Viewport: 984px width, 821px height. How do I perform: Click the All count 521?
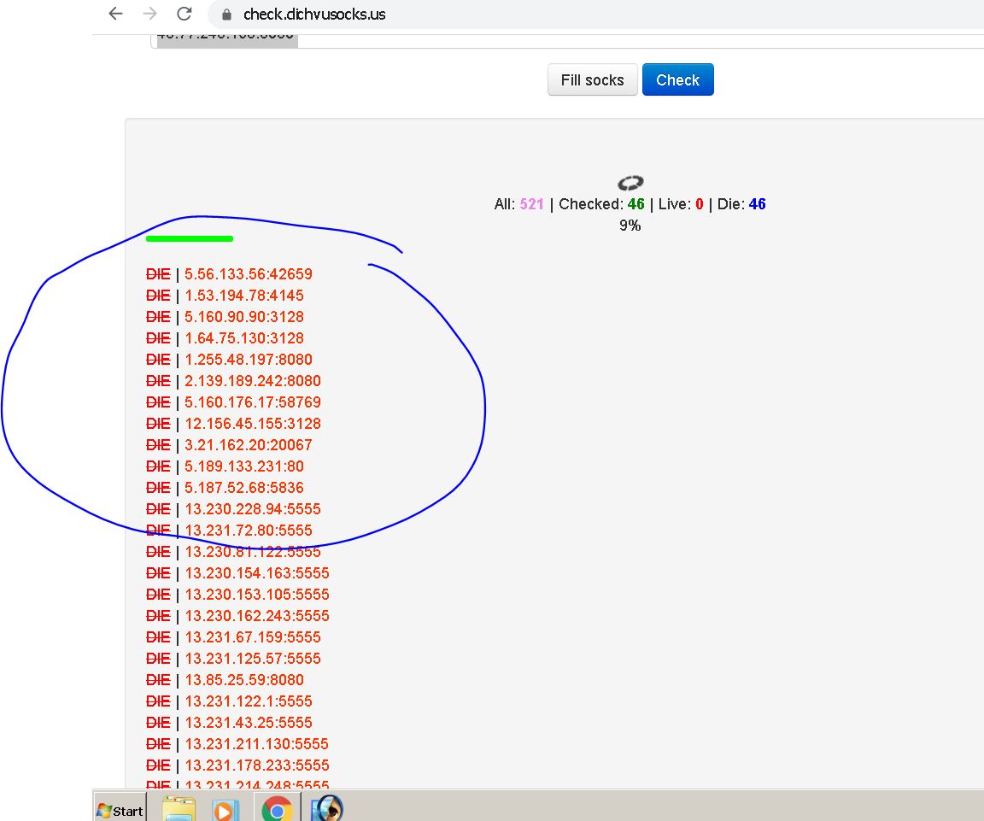pos(531,204)
